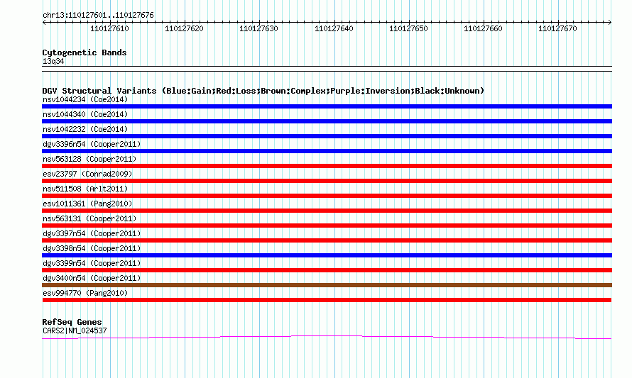Click ruler position label 110127650
This screenshot has width=632, height=378.
click(408, 28)
